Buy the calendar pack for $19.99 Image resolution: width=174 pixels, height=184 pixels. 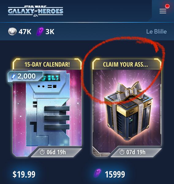(x=24, y=174)
